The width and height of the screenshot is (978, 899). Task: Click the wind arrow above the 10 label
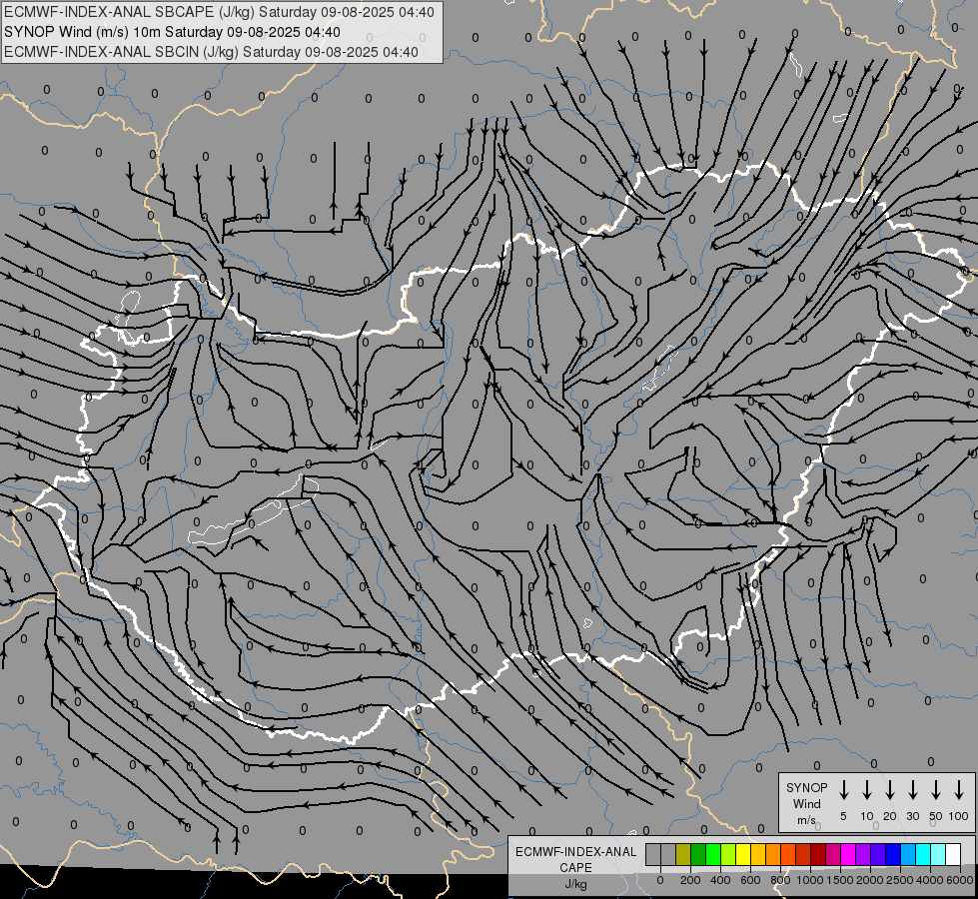pos(866,790)
